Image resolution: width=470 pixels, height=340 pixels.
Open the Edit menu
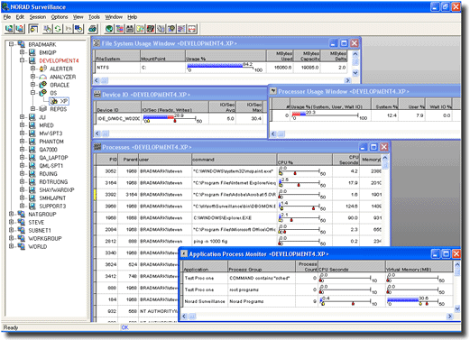tap(20, 17)
